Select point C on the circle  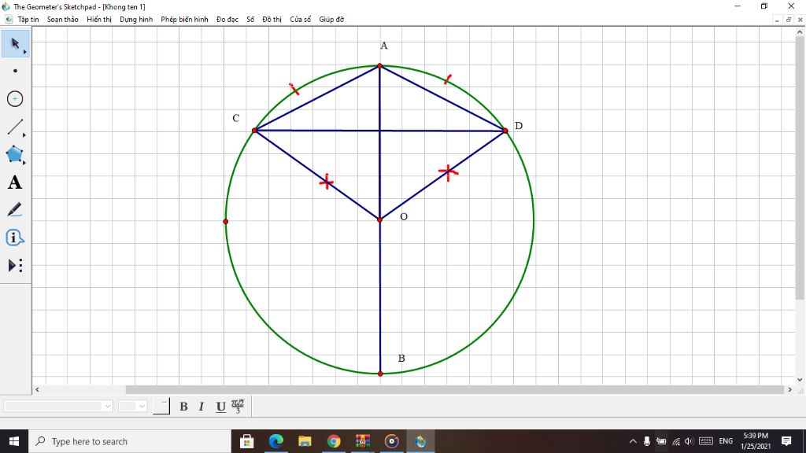[254, 131]
